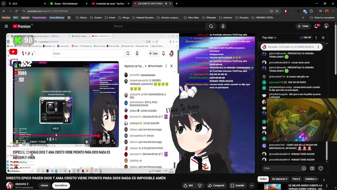Close the live chat panel
This screenshot has height=190, width=337.
tap(323, 37)
